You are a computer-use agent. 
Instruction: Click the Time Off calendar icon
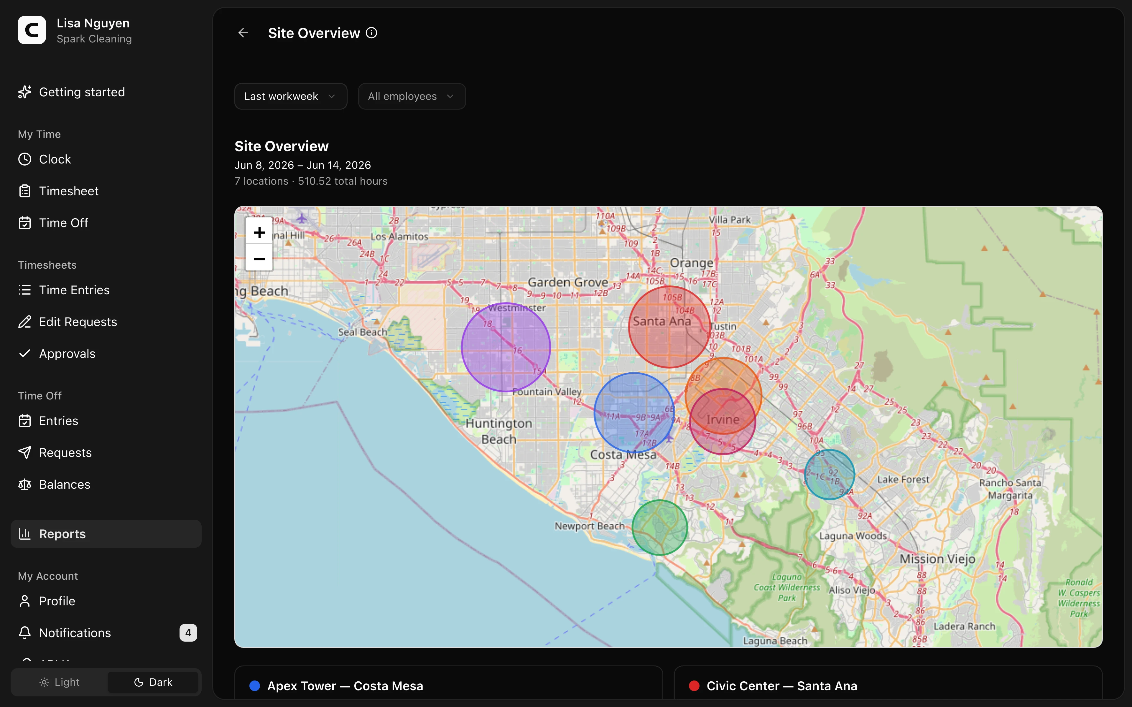25,223
